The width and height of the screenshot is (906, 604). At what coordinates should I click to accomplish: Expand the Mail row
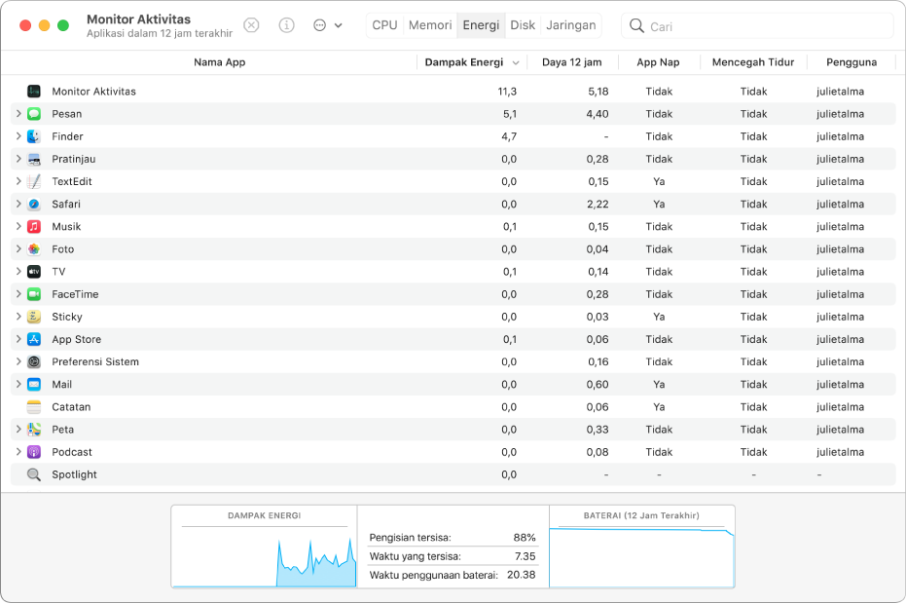point(18,384)
